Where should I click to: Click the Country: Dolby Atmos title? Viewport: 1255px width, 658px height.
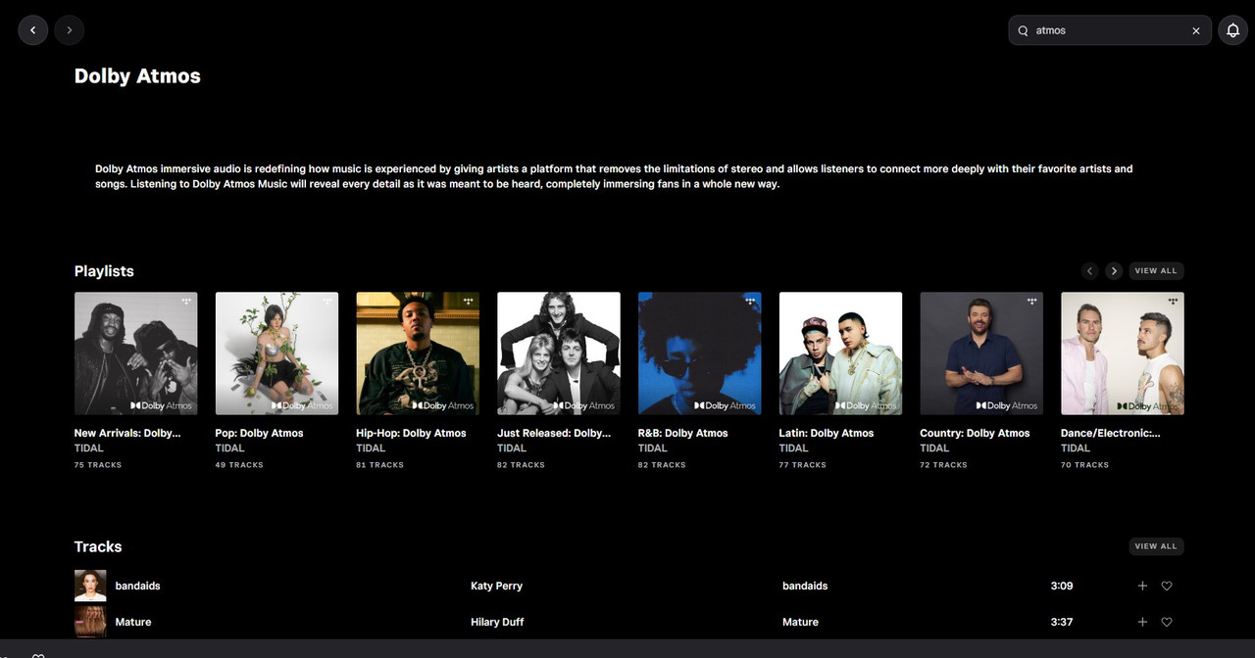[x=975, y=433]
